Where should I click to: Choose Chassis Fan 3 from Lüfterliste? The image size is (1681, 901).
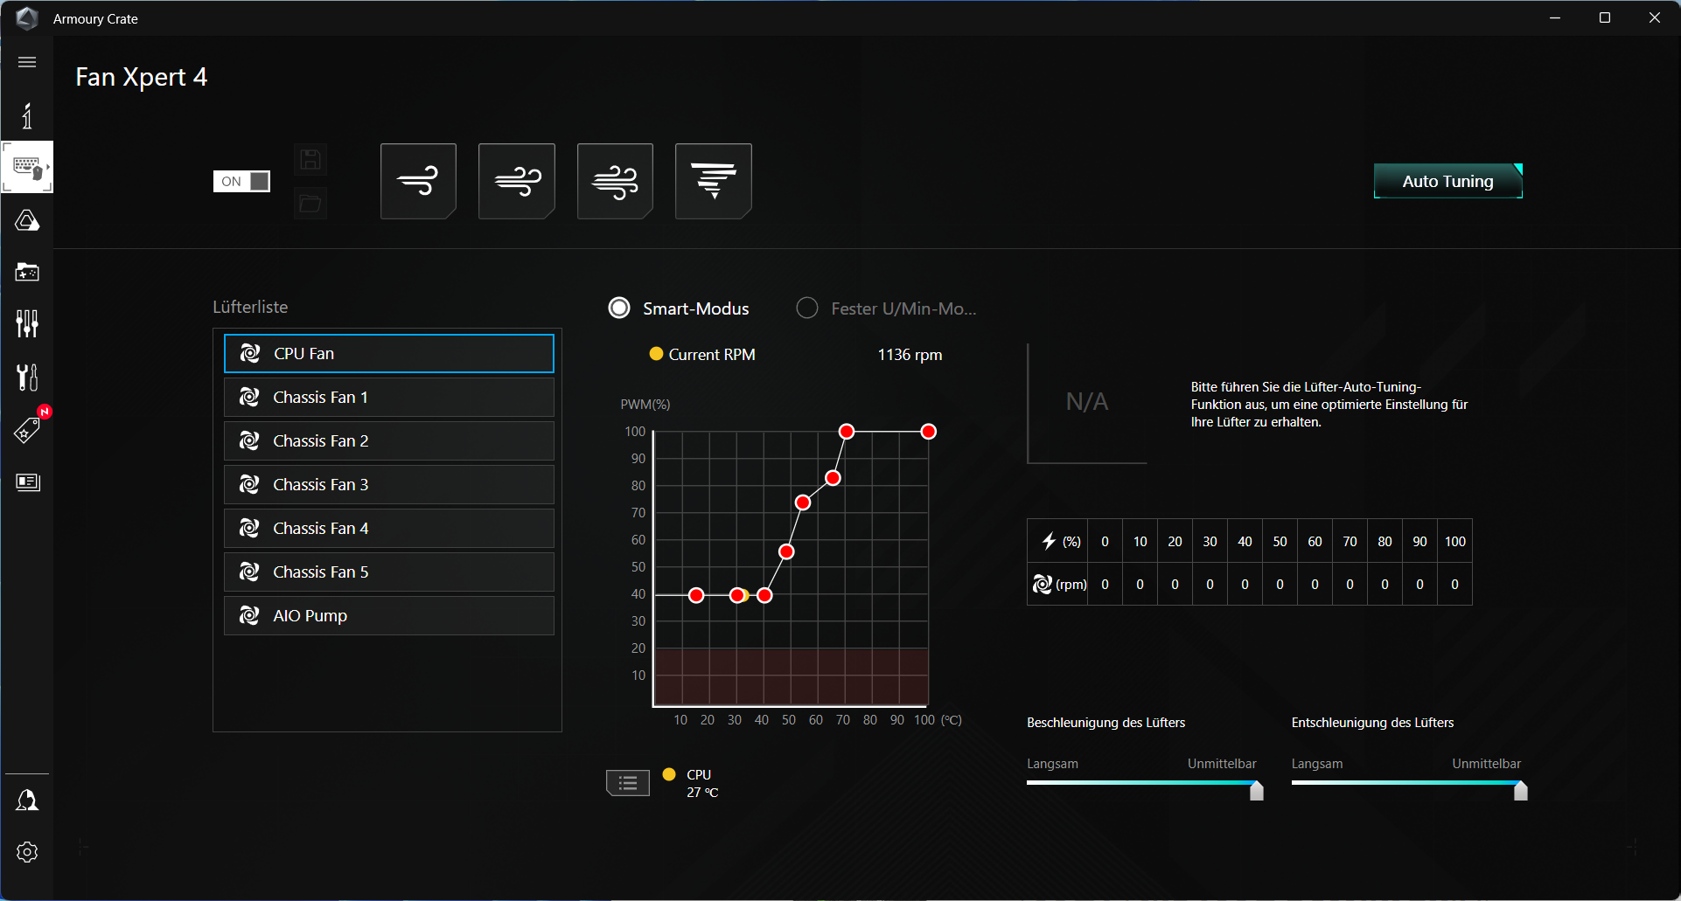[x=388, y=484]
